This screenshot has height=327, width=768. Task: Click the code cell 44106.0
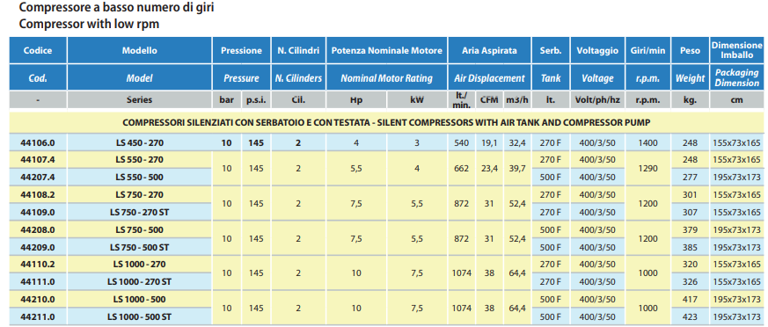coord(38,143)
